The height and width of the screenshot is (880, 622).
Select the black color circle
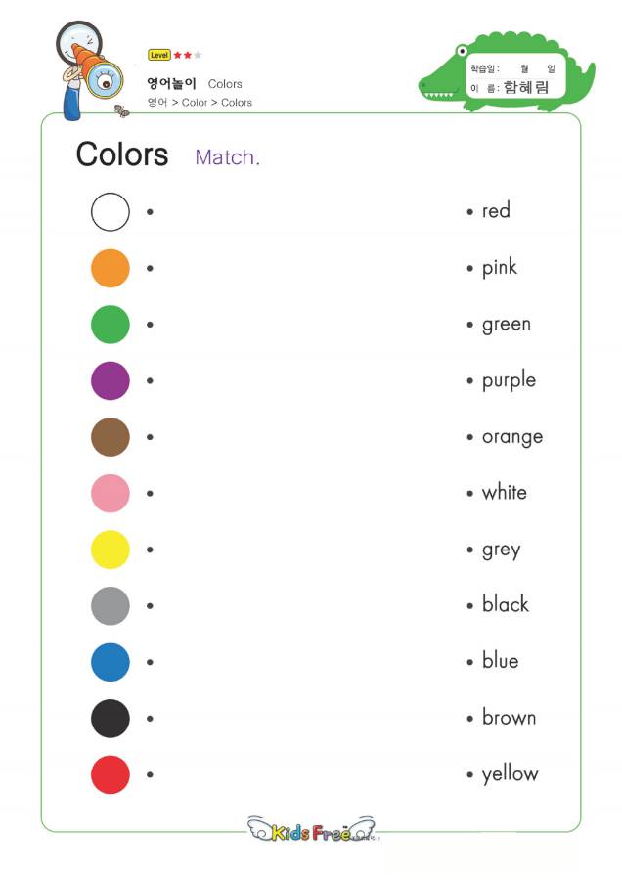coord(111,719)
